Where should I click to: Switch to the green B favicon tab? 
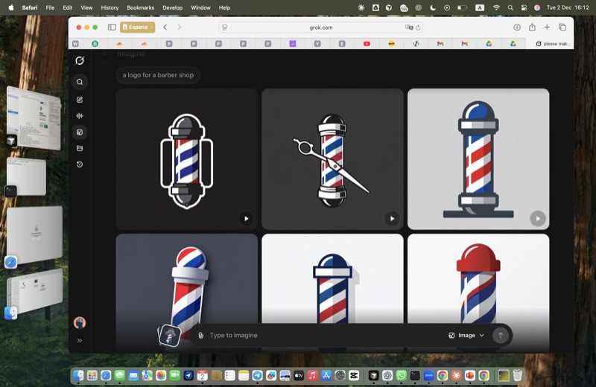tap(95, 44)
